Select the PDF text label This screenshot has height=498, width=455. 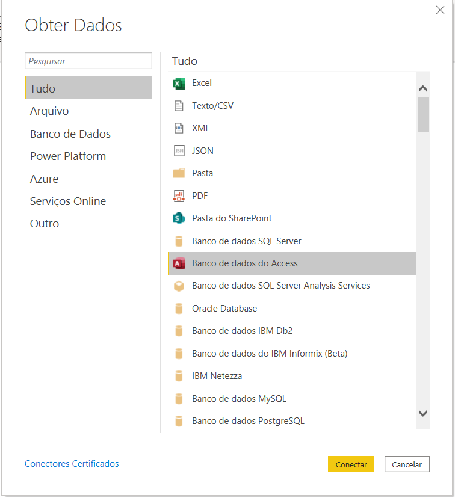[200, 196]
